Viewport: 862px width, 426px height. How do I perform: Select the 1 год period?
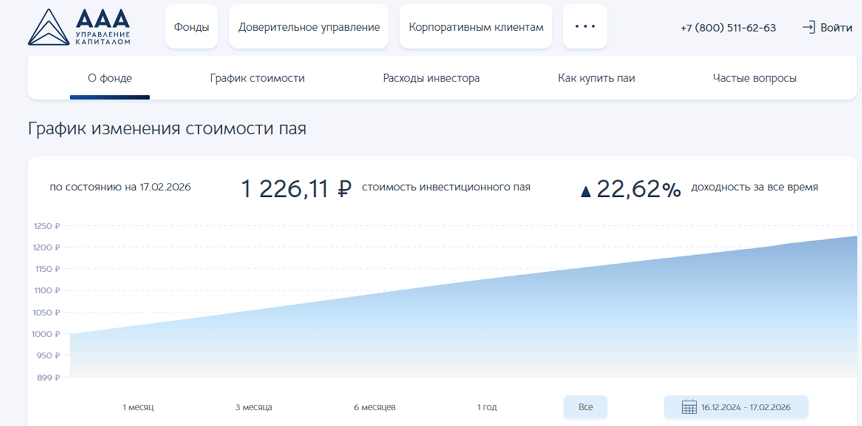pos(487,407)
